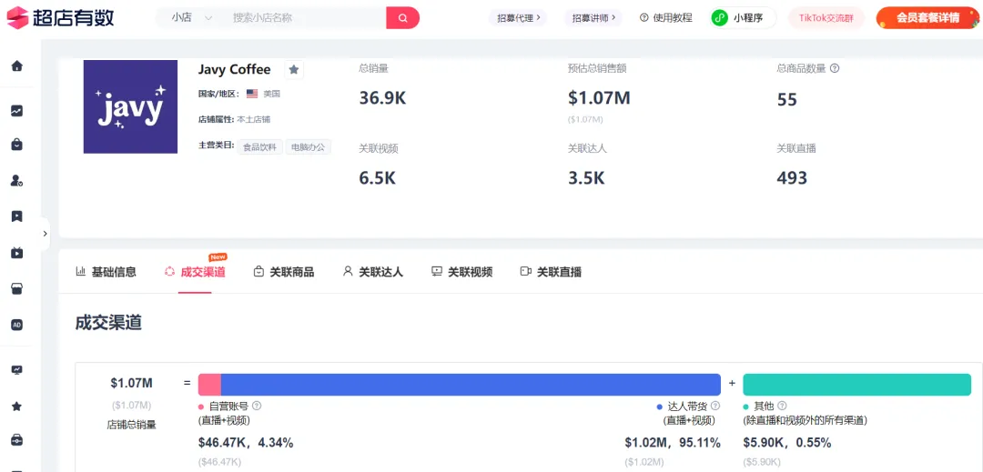This screenshot has width=983, height=472.
Task: Click the green mini program icon
Action: coord(720,17)
